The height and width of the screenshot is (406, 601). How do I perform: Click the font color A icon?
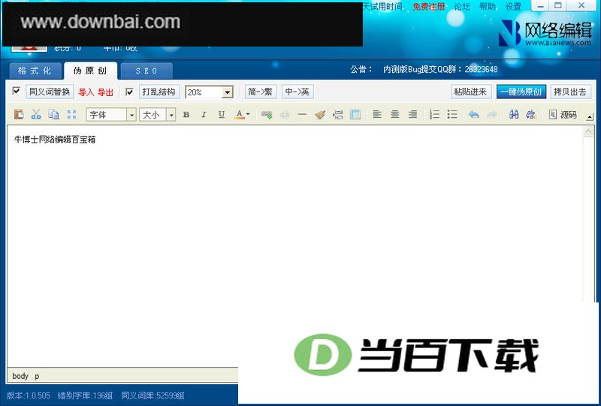[x=239, y=115]
